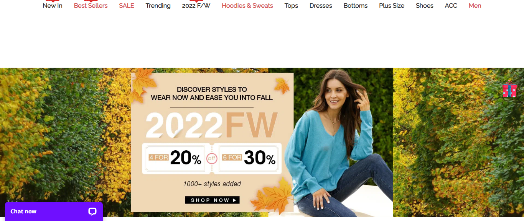Open the Shoes category
Image resolution: width=524 pixels, height=221 pixels.
click(425, 6)
